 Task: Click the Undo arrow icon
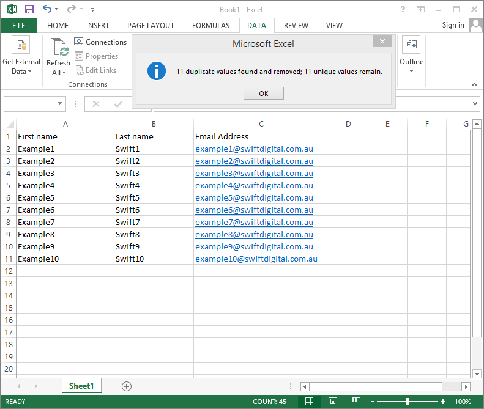point(47,9)
